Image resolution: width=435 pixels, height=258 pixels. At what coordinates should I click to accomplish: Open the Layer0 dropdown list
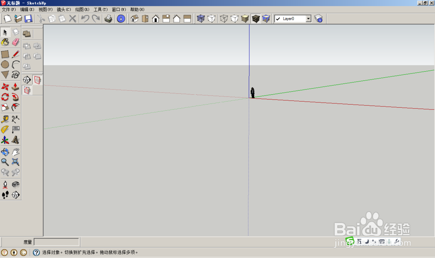pos(308,19)
